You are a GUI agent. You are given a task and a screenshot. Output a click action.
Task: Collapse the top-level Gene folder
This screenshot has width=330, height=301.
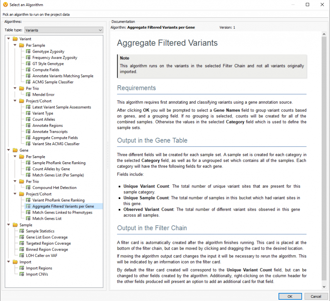pos(9,150)
